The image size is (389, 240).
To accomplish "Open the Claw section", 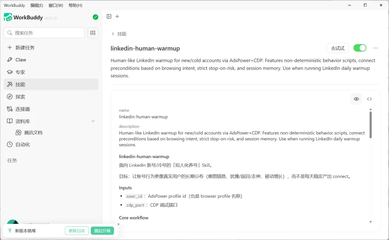I will point(51,60).
